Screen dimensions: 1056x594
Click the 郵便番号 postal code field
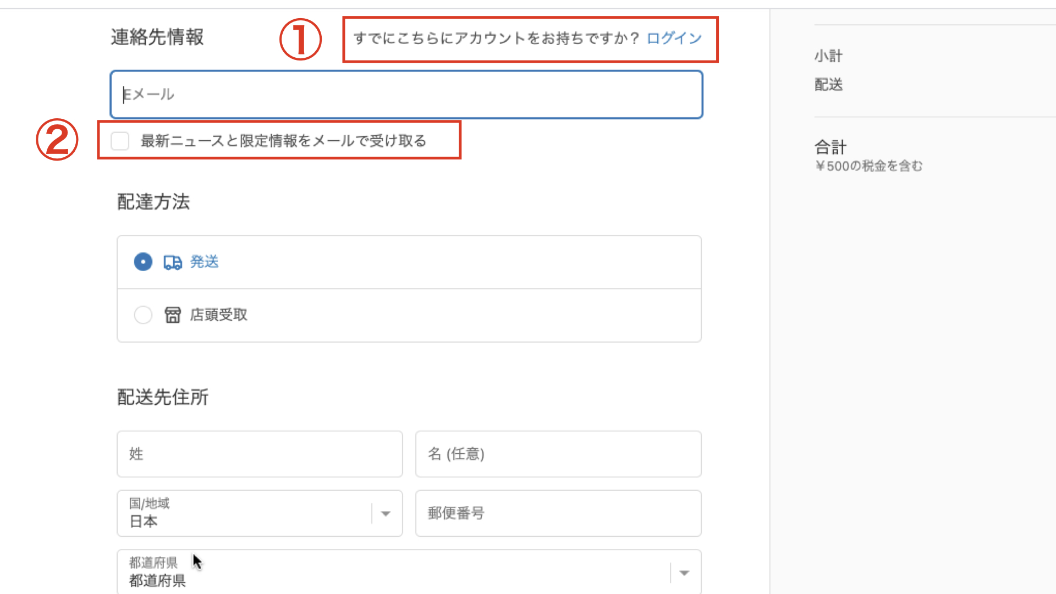[x=558, y=513]
